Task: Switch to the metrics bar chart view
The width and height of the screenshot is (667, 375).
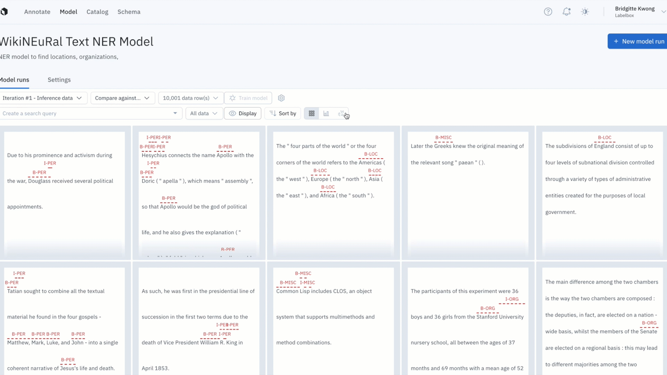Action: pos(326,114)
